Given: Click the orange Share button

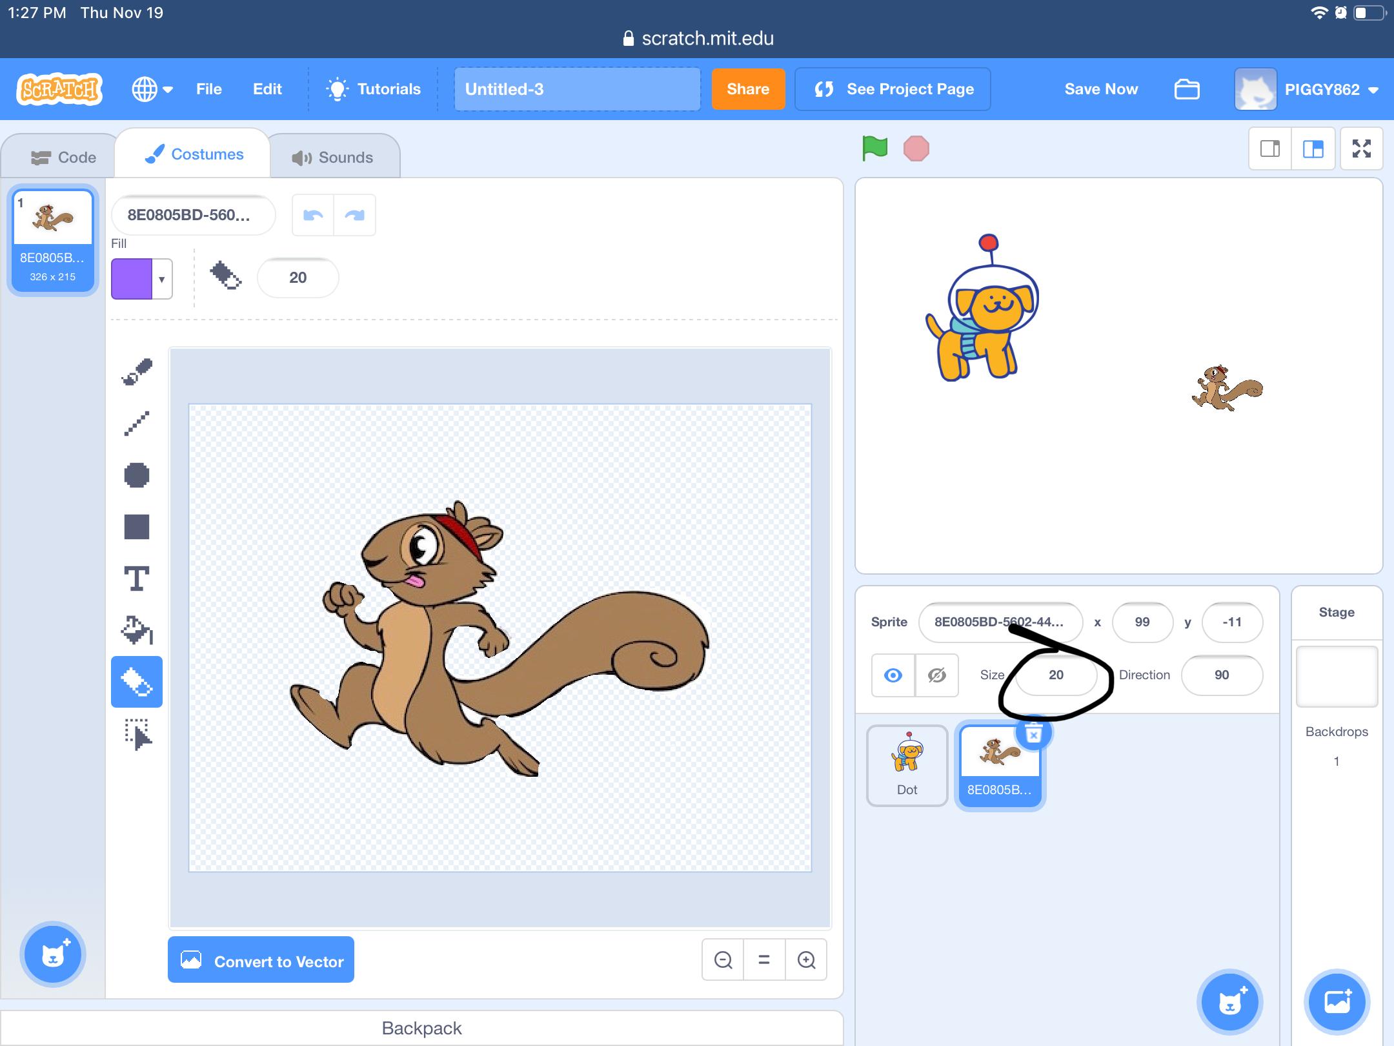Looking at the screenshot, I should (747, 89).
